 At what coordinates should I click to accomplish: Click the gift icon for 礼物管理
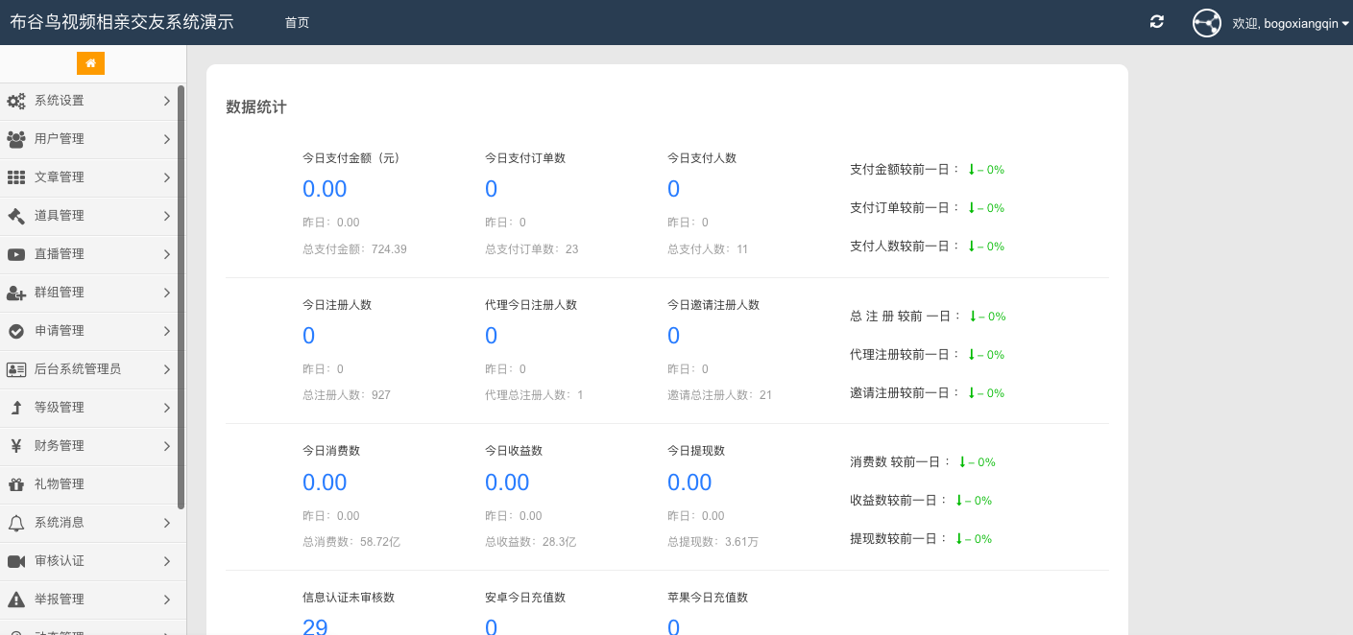click(16, 484)
